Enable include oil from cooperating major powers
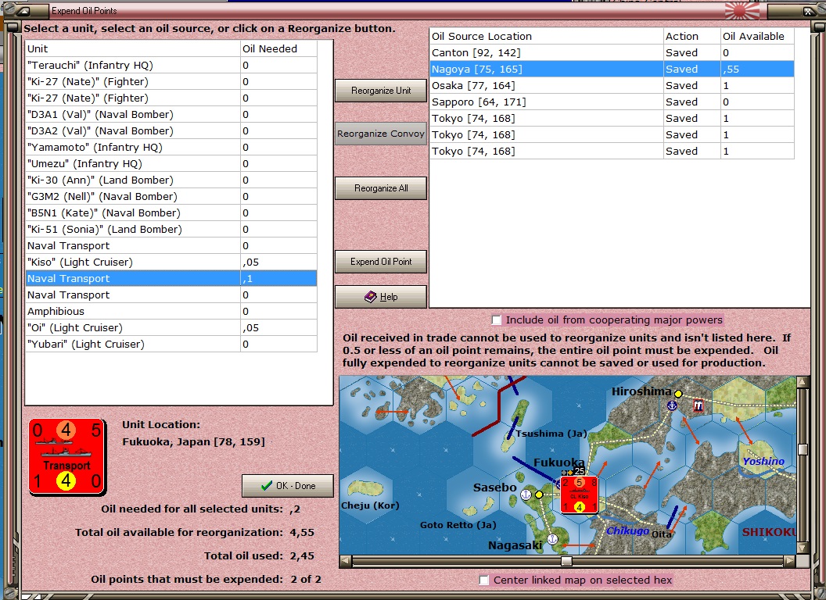Screen dimensions: 826x600 point(496,320)
